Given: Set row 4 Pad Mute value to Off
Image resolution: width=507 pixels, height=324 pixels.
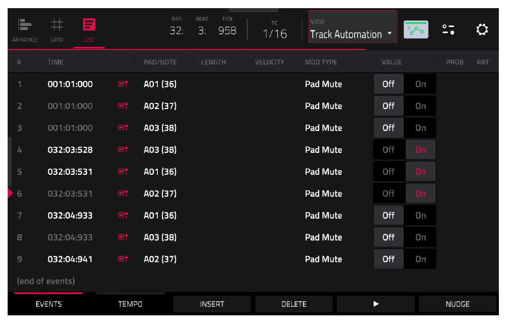Looking at the screenshot, I should 389,150.
